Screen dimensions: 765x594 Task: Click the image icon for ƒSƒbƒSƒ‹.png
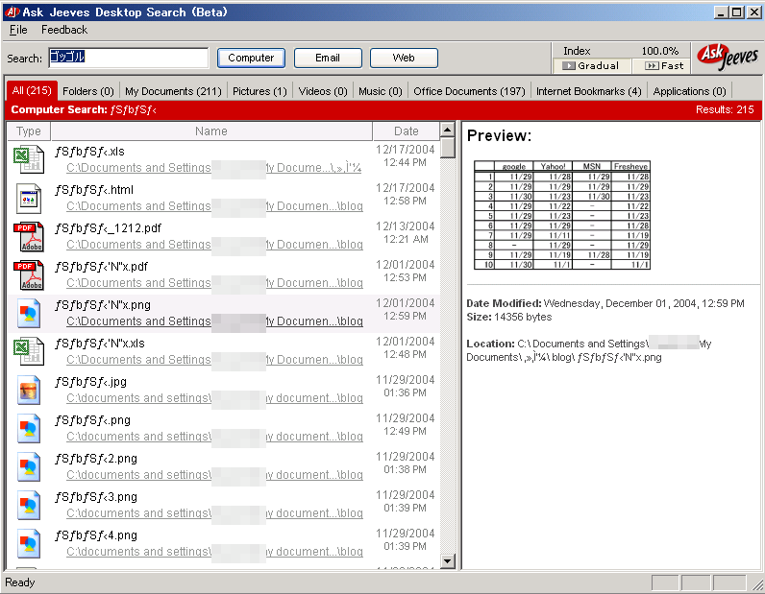(x=29, y=429)
